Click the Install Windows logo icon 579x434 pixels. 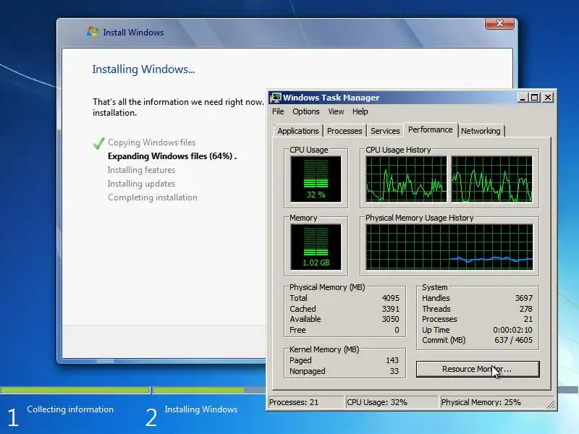(93, 32)
